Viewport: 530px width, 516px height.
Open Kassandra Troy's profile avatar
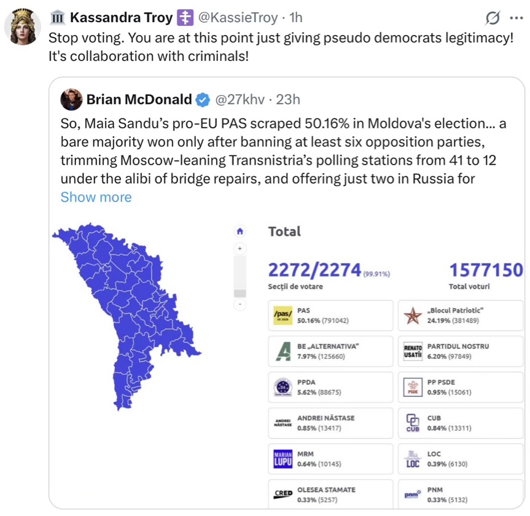(22, 26)
